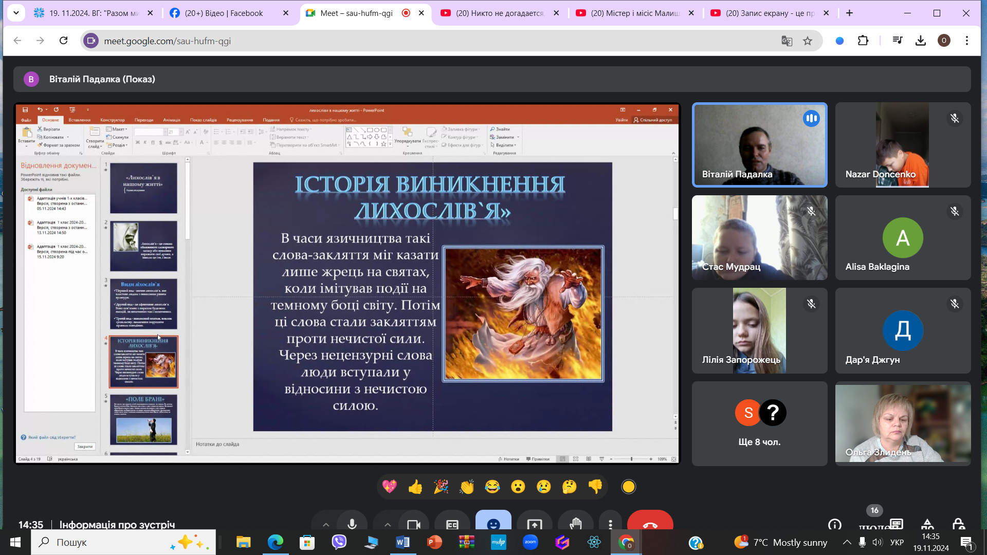The width and height of the screenshot is (987, 555).
Task: Go back in browser history
Action: pyautogui.click(x=17, y=41)
